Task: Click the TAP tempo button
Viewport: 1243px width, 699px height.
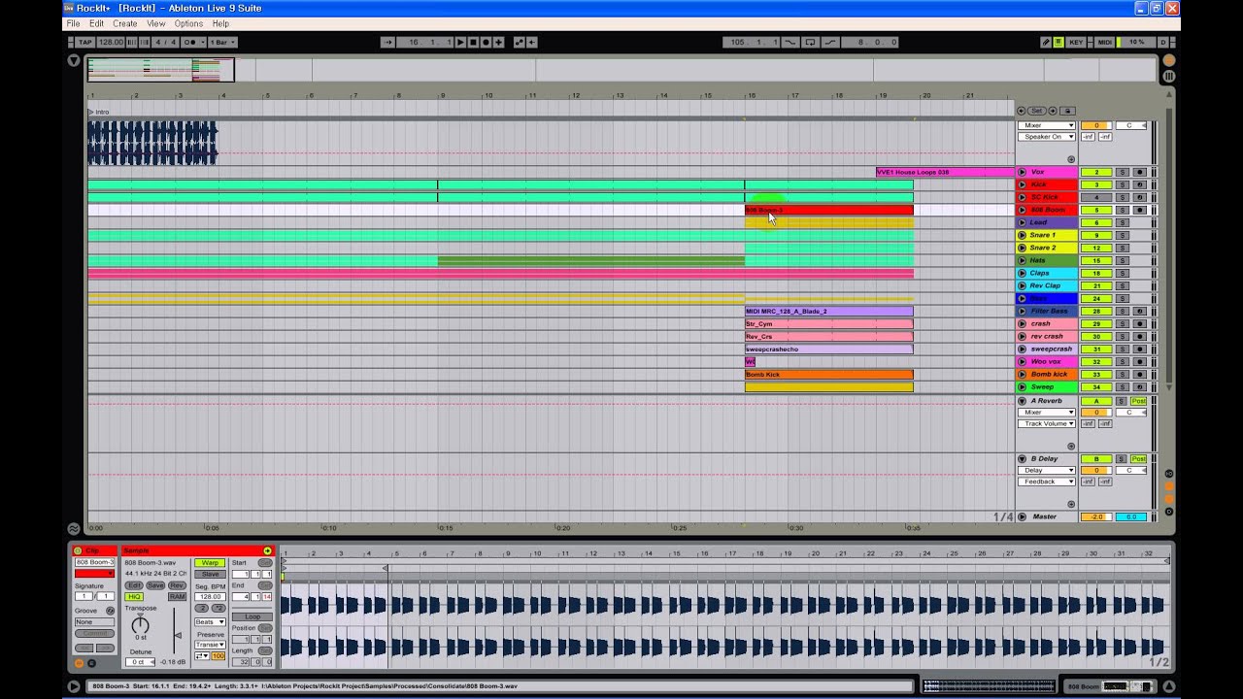Action: click(x=84, y=42)
